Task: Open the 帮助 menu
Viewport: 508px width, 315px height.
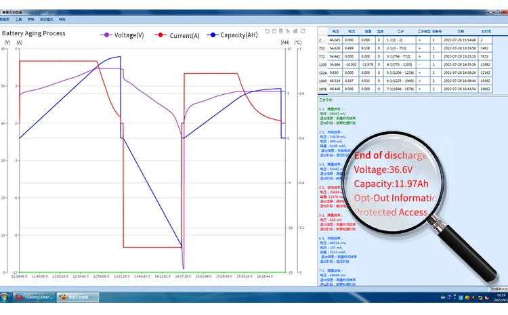Action: (62, 20)
